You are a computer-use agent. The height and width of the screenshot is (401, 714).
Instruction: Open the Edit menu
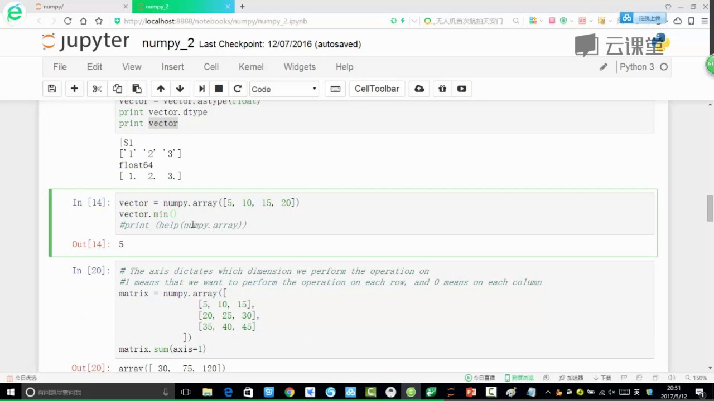[x=94, y=67]
